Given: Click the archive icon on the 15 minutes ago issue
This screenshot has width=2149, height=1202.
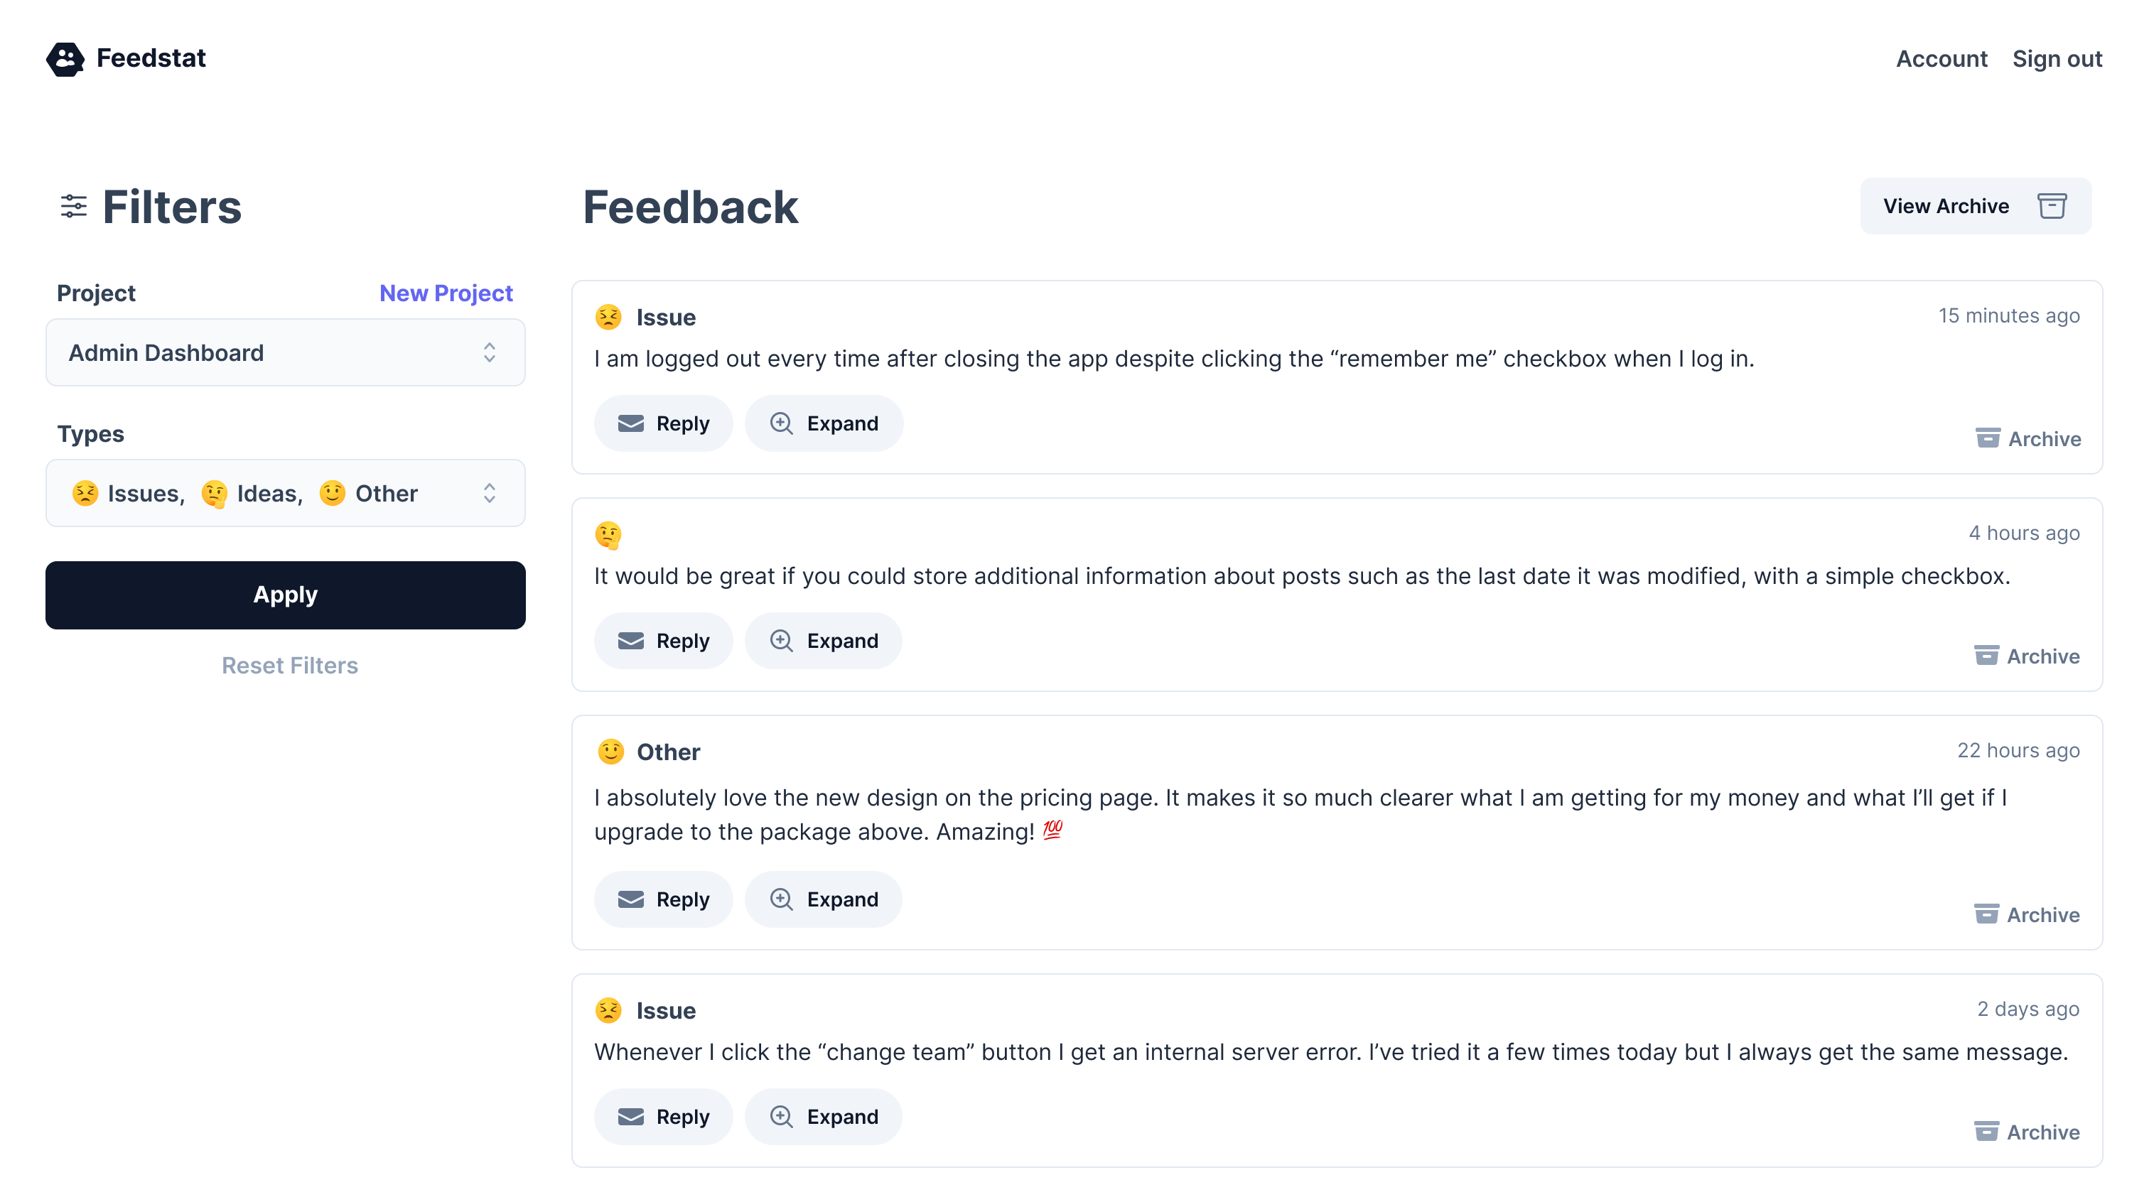Looking at the screenshot, I should [1987, 438].
